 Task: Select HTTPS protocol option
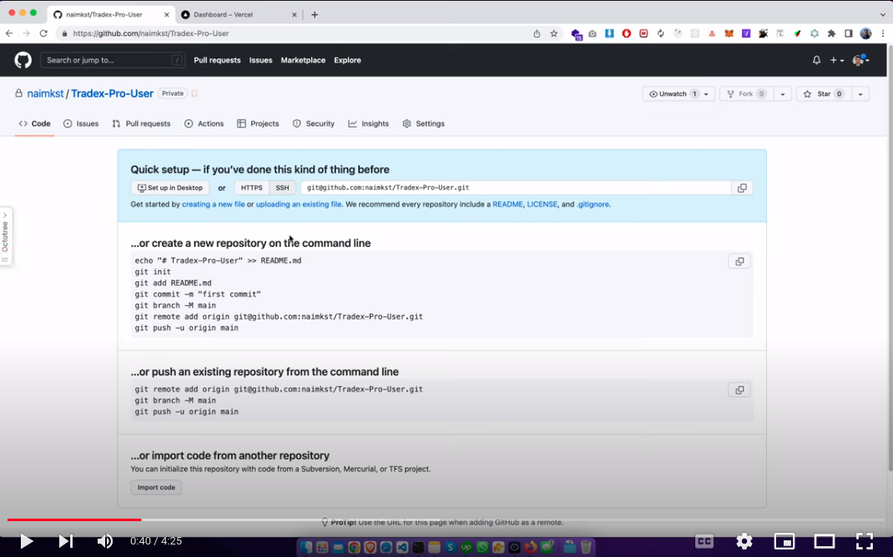[x=251, y=188]
